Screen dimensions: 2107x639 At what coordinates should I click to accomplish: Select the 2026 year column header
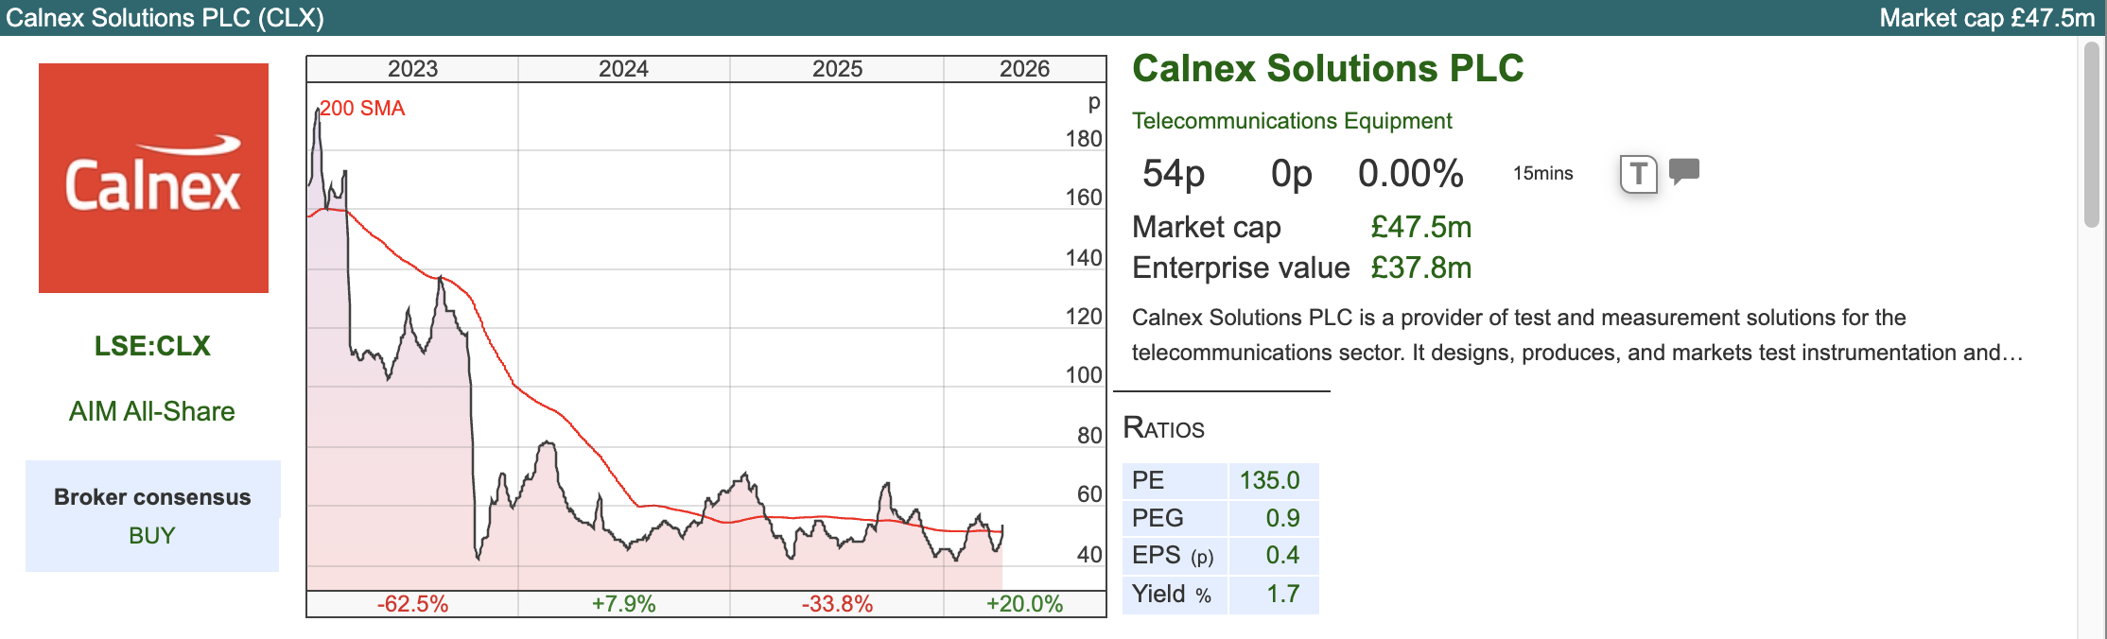1024,69
